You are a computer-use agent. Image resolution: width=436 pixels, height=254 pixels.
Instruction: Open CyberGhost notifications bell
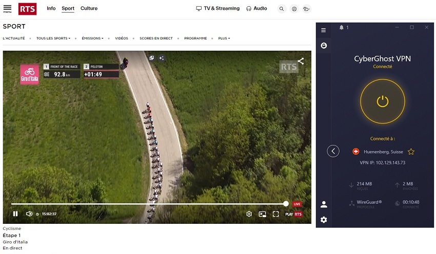click(341, 27)
